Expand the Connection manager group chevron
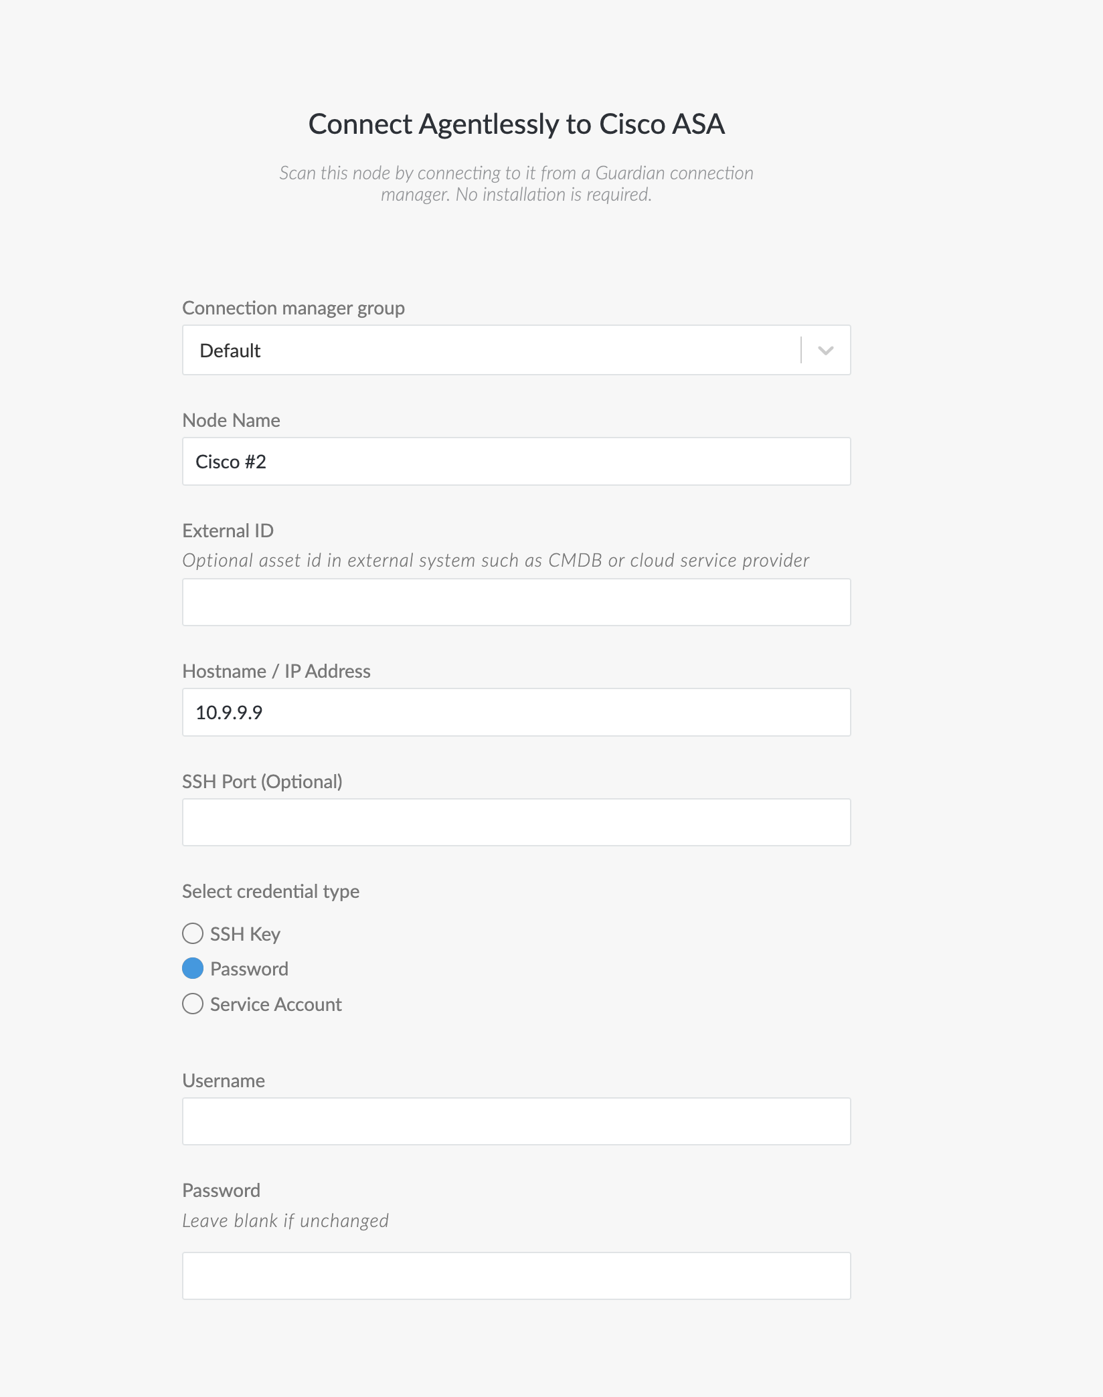The image size is (1103, 1397). click(x=826, y=351)
